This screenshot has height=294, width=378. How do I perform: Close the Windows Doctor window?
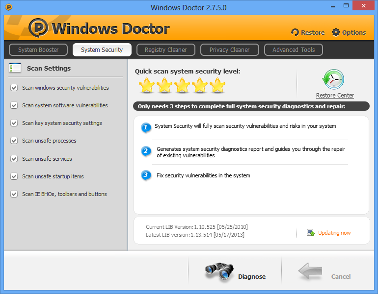point(364,5)
